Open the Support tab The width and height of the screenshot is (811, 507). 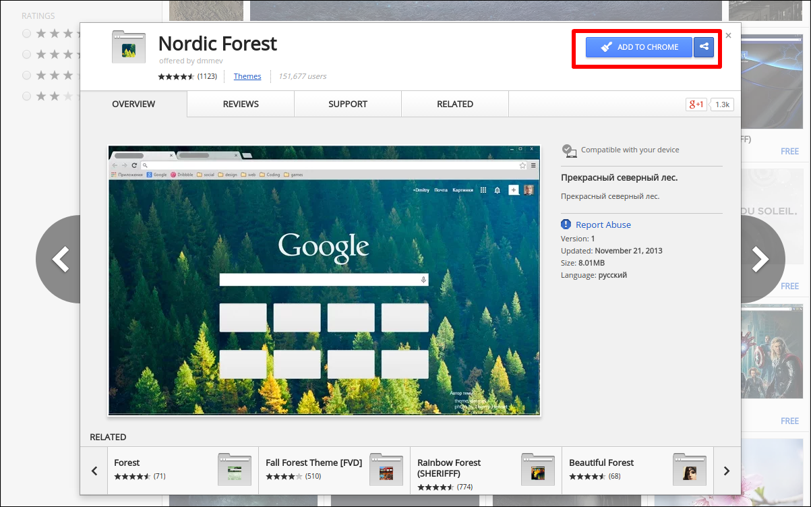348,104
